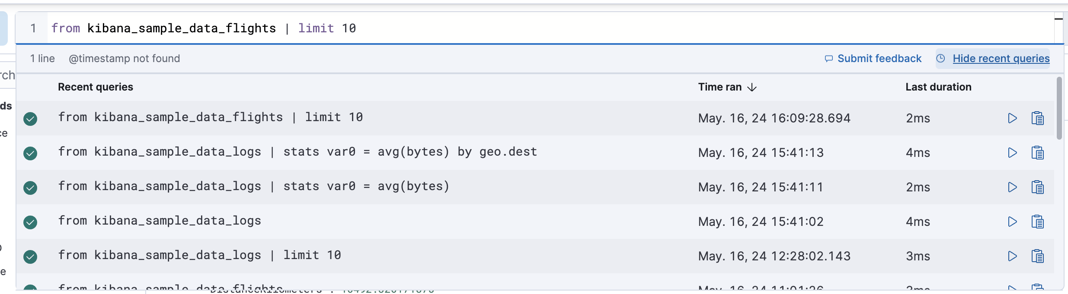This screenshot has width=1068, height=294.
Task: Copy the logs limit 10 query
Action: pyautogui.click(x=1038, y=256)
